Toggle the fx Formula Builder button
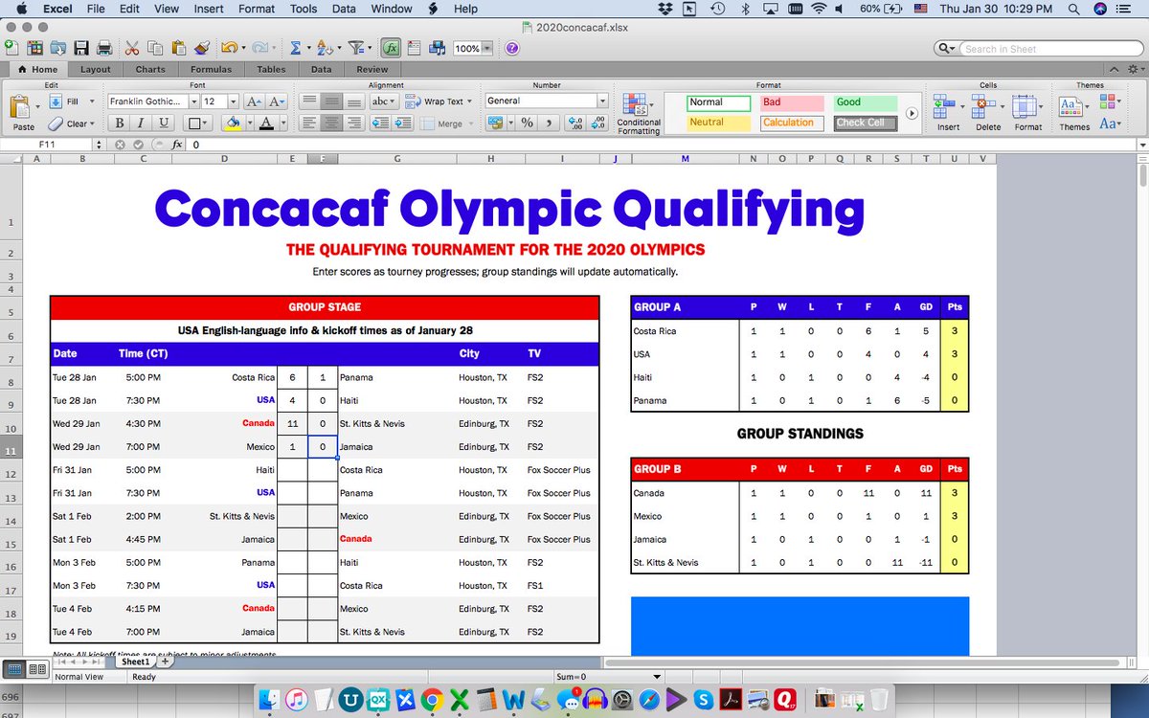 [x=391, y=48]
